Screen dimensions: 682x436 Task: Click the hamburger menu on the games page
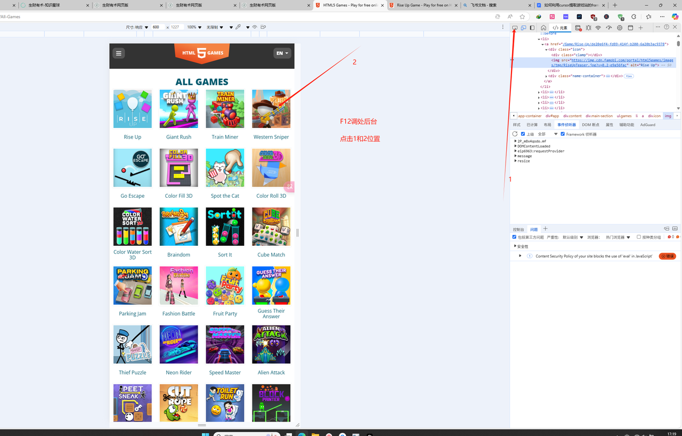[x=119, y=53]
